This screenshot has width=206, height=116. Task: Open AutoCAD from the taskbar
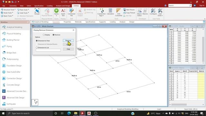pos(89,113)
